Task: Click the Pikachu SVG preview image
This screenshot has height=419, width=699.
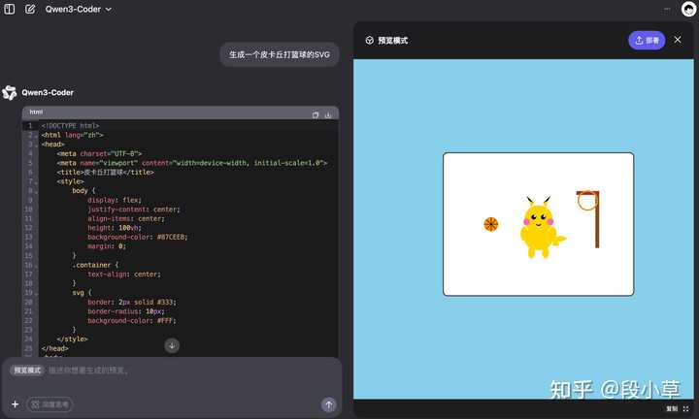Action: tap(538, 224)
